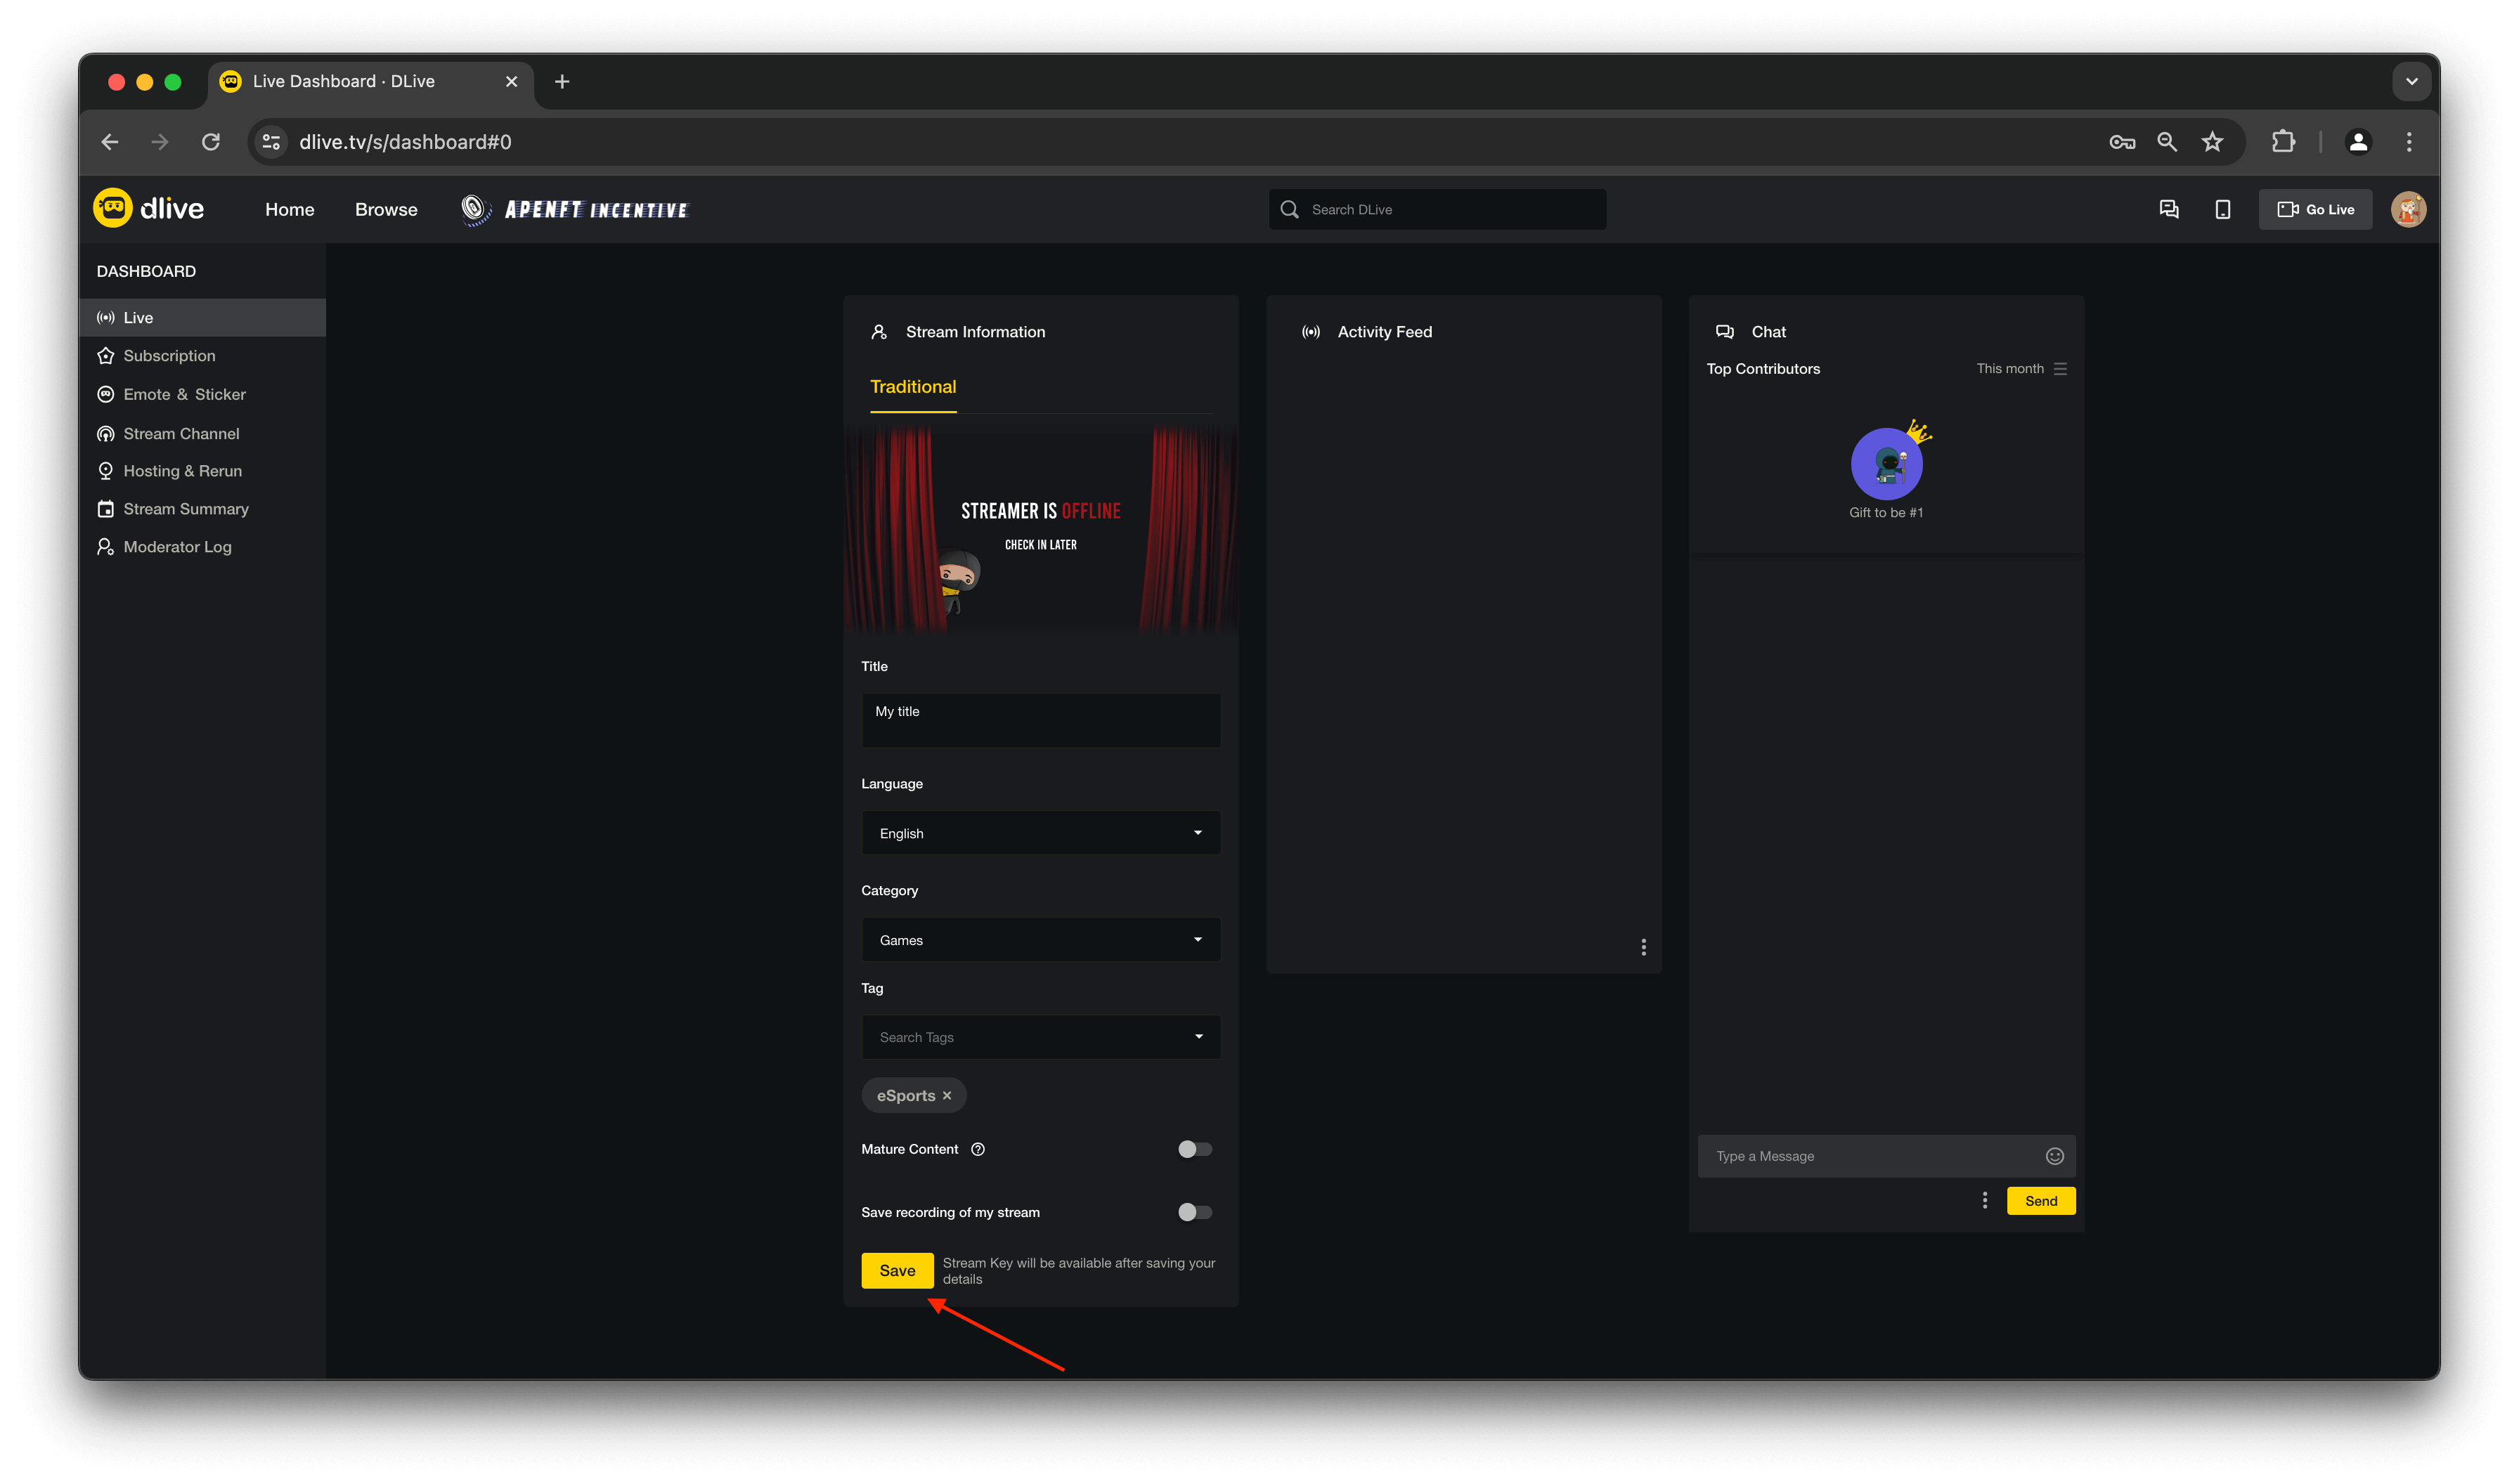The height and width of the screenshot is (1484, 2519).
Task: Open the Language dropdown showing English
Action: [1040, 832]
